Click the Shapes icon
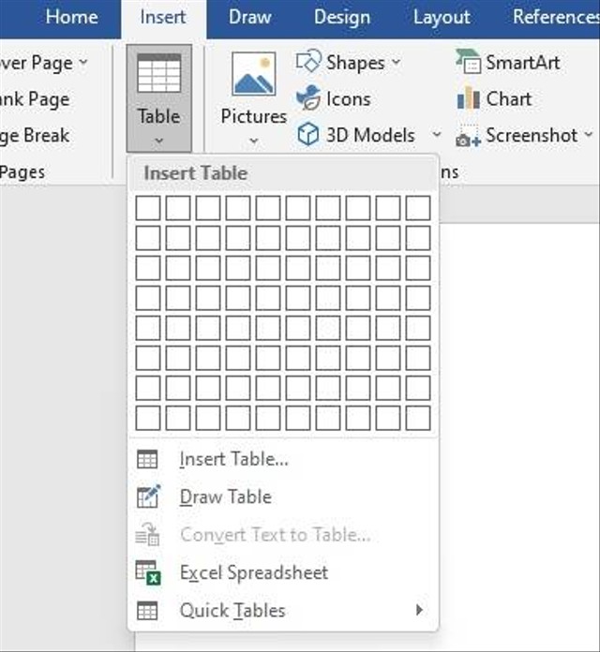Viewport: 600px width, 652px height. click(308, 63)
